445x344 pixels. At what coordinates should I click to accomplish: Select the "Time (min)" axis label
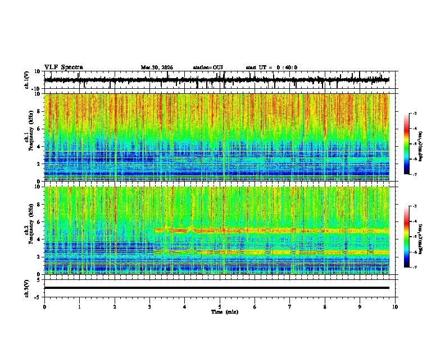[225, 312]
